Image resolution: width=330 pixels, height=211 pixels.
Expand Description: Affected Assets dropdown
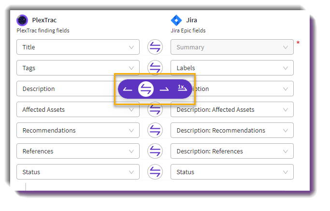point(232,109)
